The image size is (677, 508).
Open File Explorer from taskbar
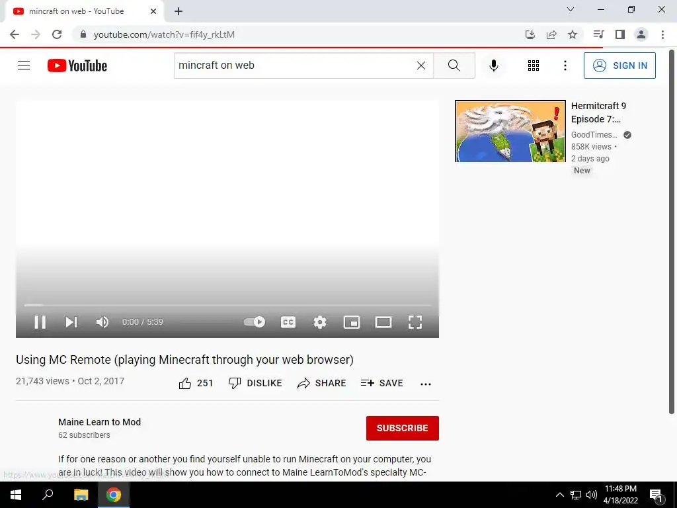(81, 495)
